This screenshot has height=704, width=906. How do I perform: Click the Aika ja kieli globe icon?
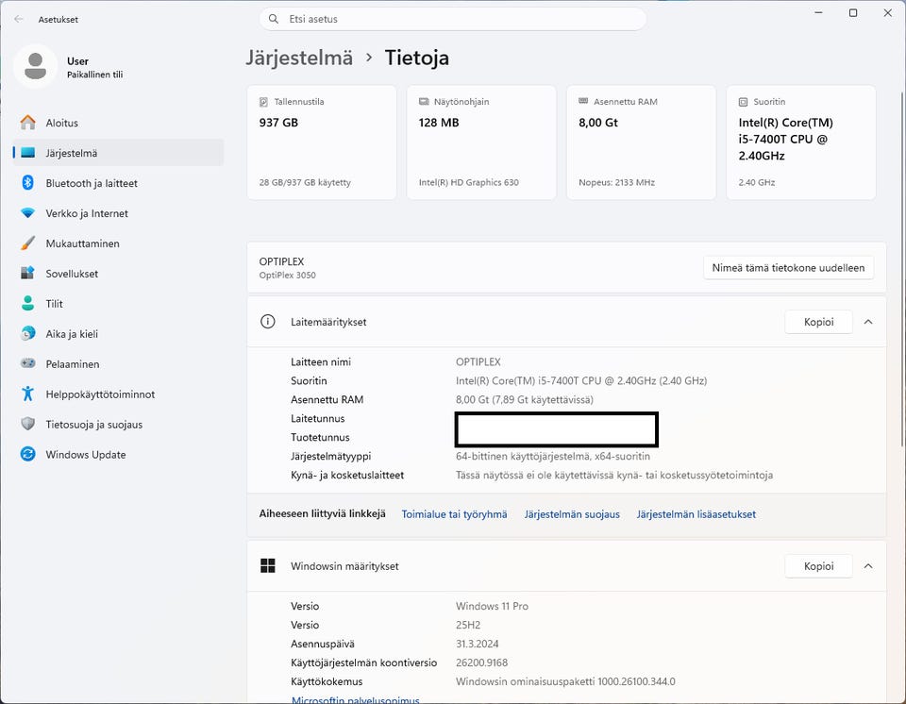27,333
